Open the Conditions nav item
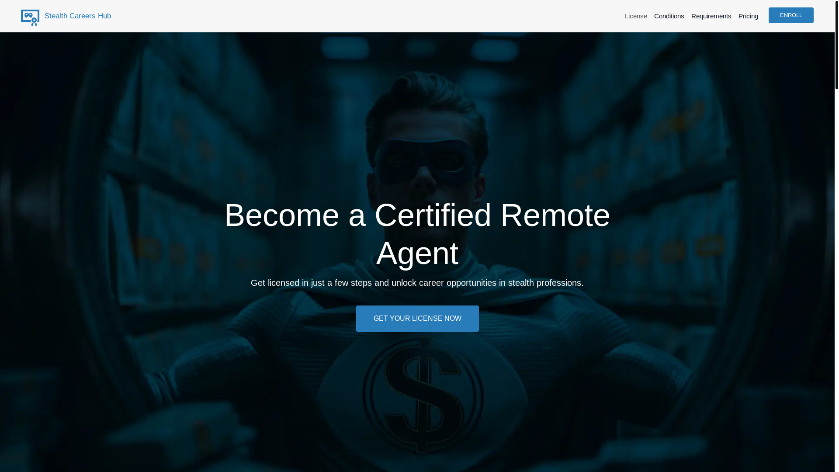839x472 pixels. [669, 16]
